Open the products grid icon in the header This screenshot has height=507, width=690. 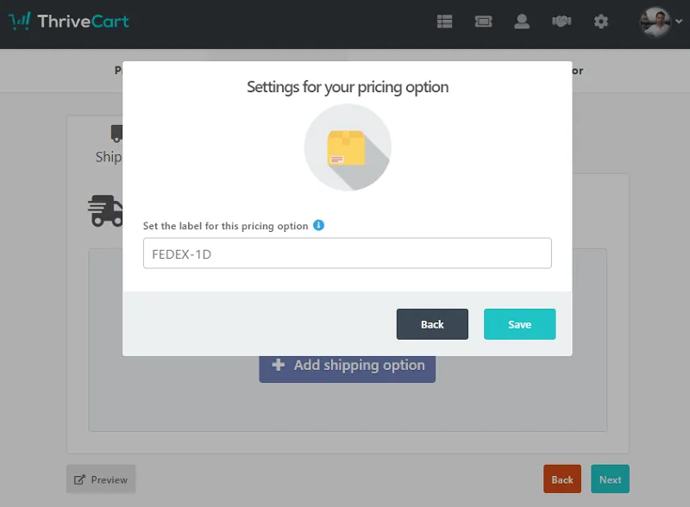(445, 22)
